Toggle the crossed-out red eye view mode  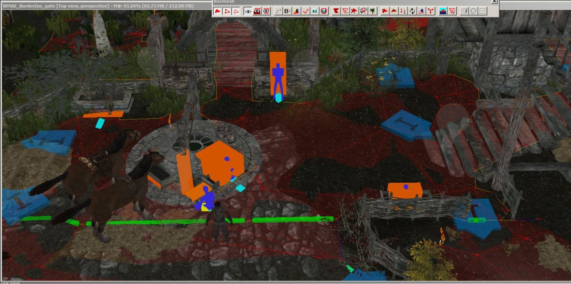[266, 11]
